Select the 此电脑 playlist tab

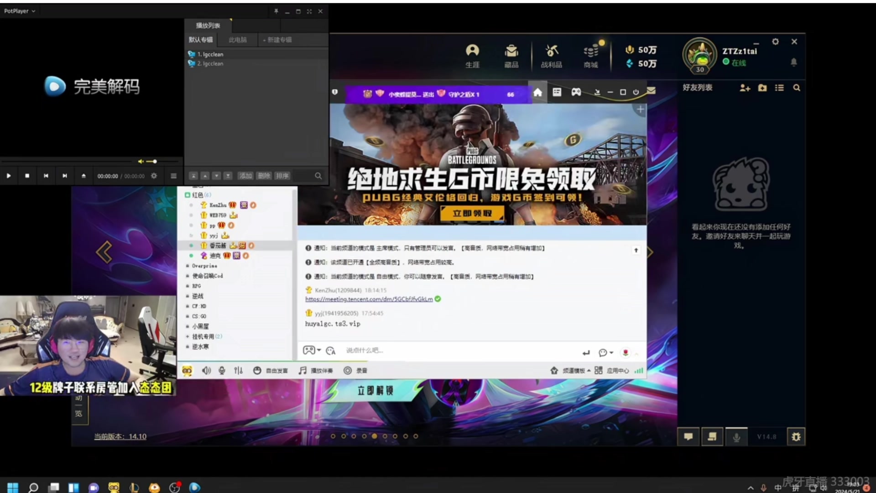[x=238, y=40]
